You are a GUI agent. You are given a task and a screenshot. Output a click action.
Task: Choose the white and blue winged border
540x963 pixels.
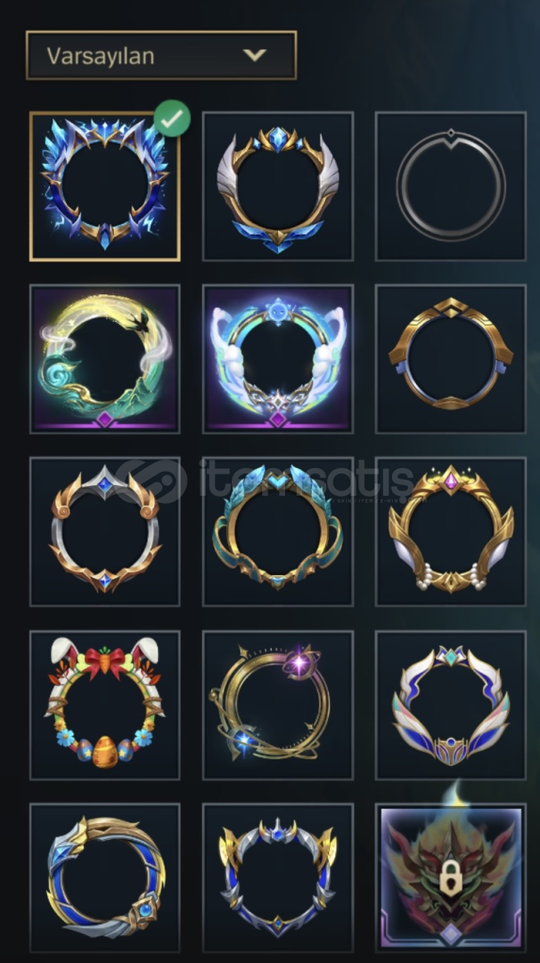click(450, 705)
